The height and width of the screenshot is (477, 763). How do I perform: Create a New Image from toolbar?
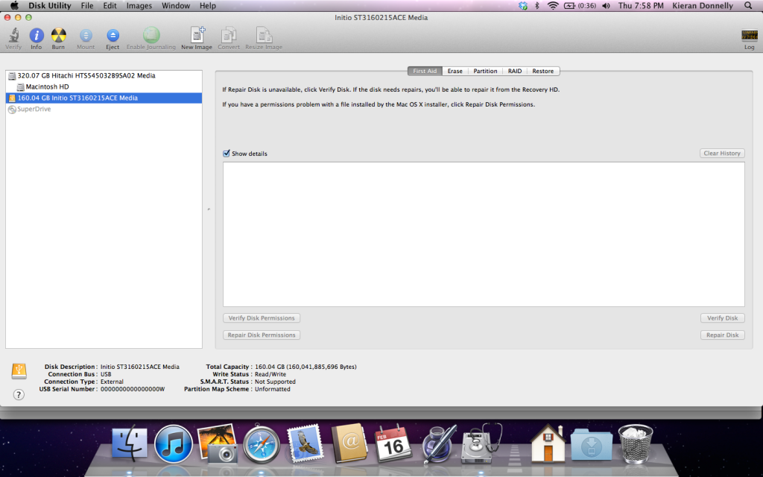(x=197, y=35)
